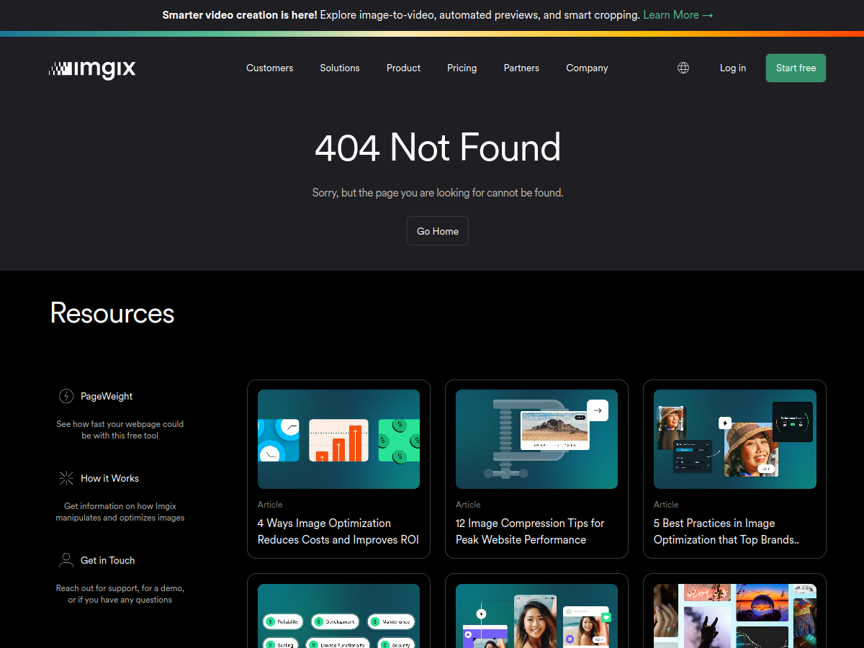This screenshot has width=864, height=648.
Task: Expand the Product menu
Action: tap(403, 68)
